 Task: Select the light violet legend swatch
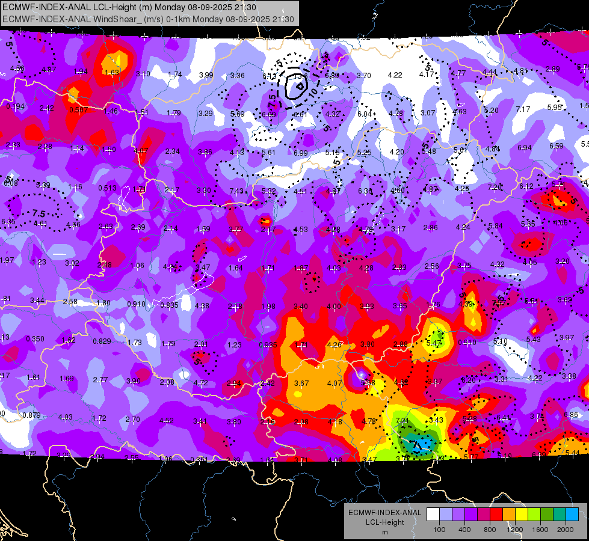[458, 515]
